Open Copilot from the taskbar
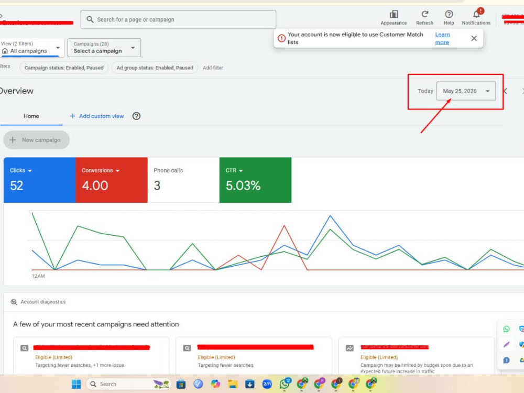The width and height of the screenshot is (524, 393). point(215,384)
